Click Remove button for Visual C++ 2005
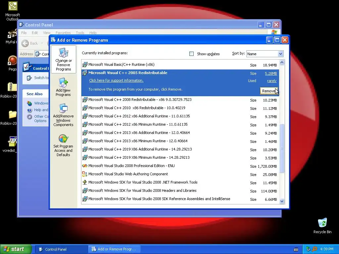The height and width of the screenshot is (254, 339). click(269, 91)
